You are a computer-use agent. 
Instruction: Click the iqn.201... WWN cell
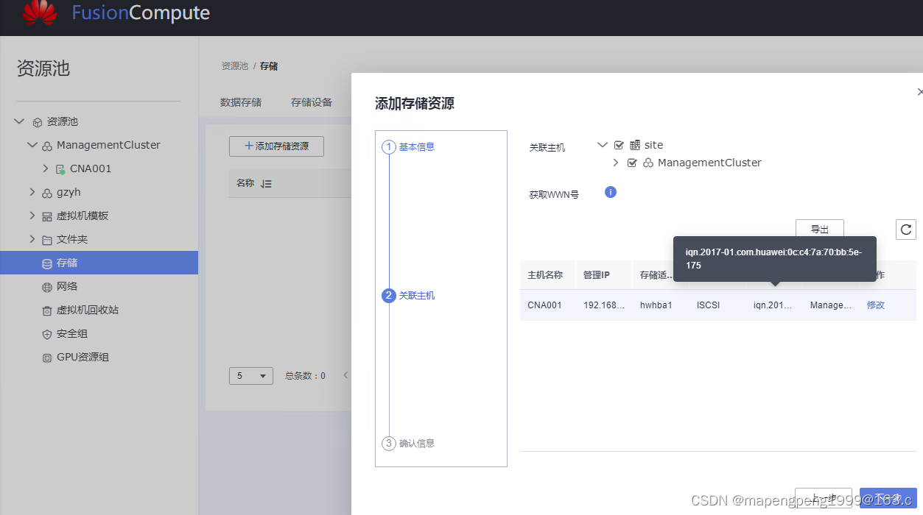tap(772, 305)
